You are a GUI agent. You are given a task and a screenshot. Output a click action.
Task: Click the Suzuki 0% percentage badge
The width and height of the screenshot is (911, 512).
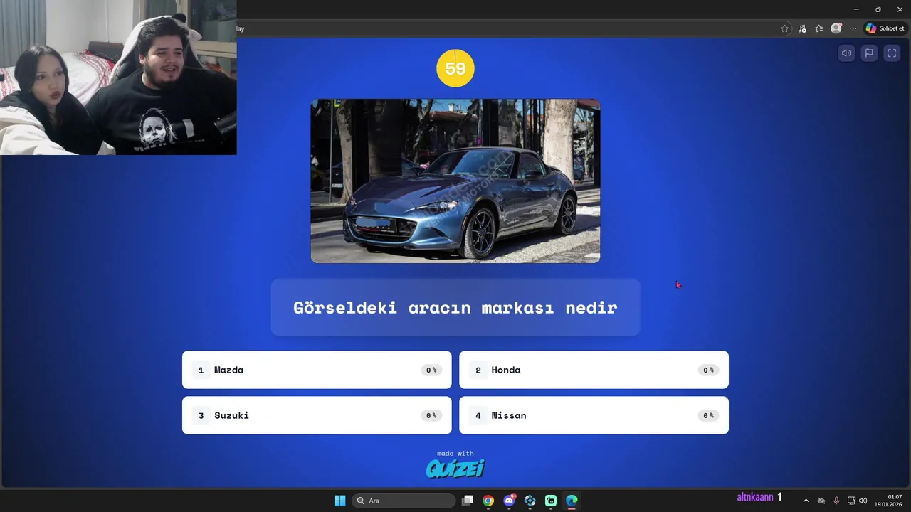(x=431, y=415)
